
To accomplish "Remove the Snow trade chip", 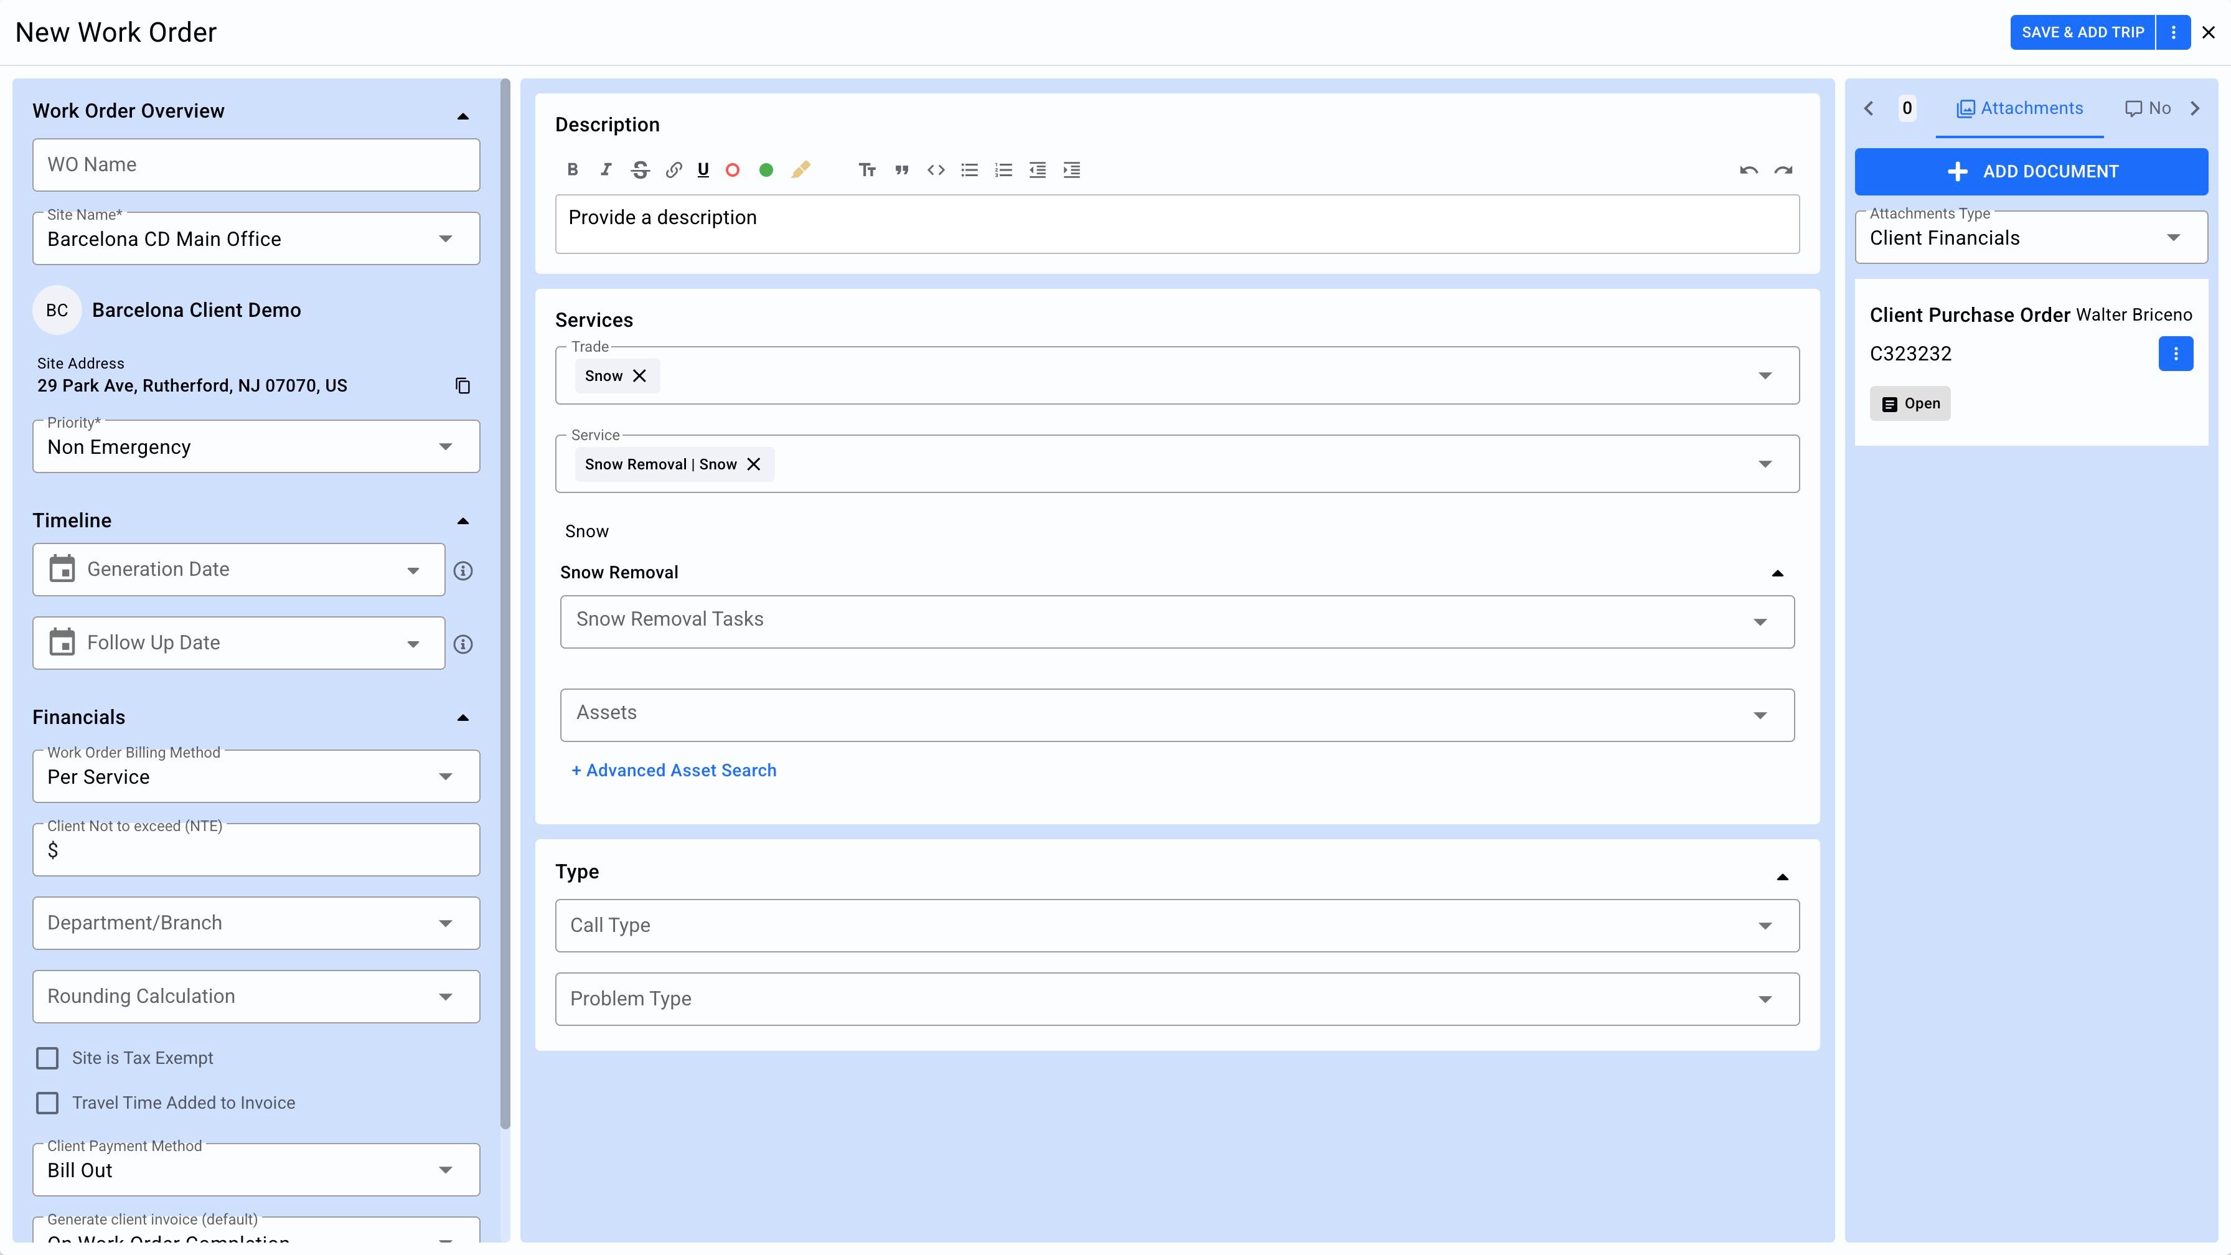I will pos(639,376).
